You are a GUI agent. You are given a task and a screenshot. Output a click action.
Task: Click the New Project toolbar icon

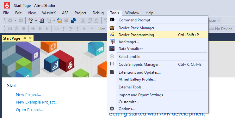point(31,20)
